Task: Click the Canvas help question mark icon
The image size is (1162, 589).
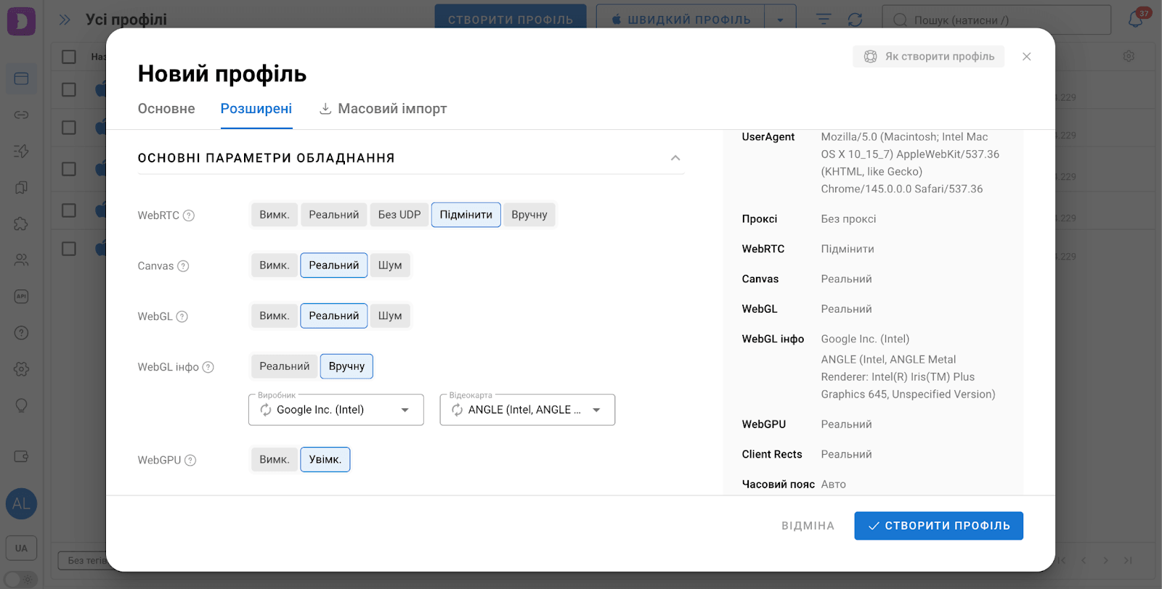Action: [x=183, y=266]
